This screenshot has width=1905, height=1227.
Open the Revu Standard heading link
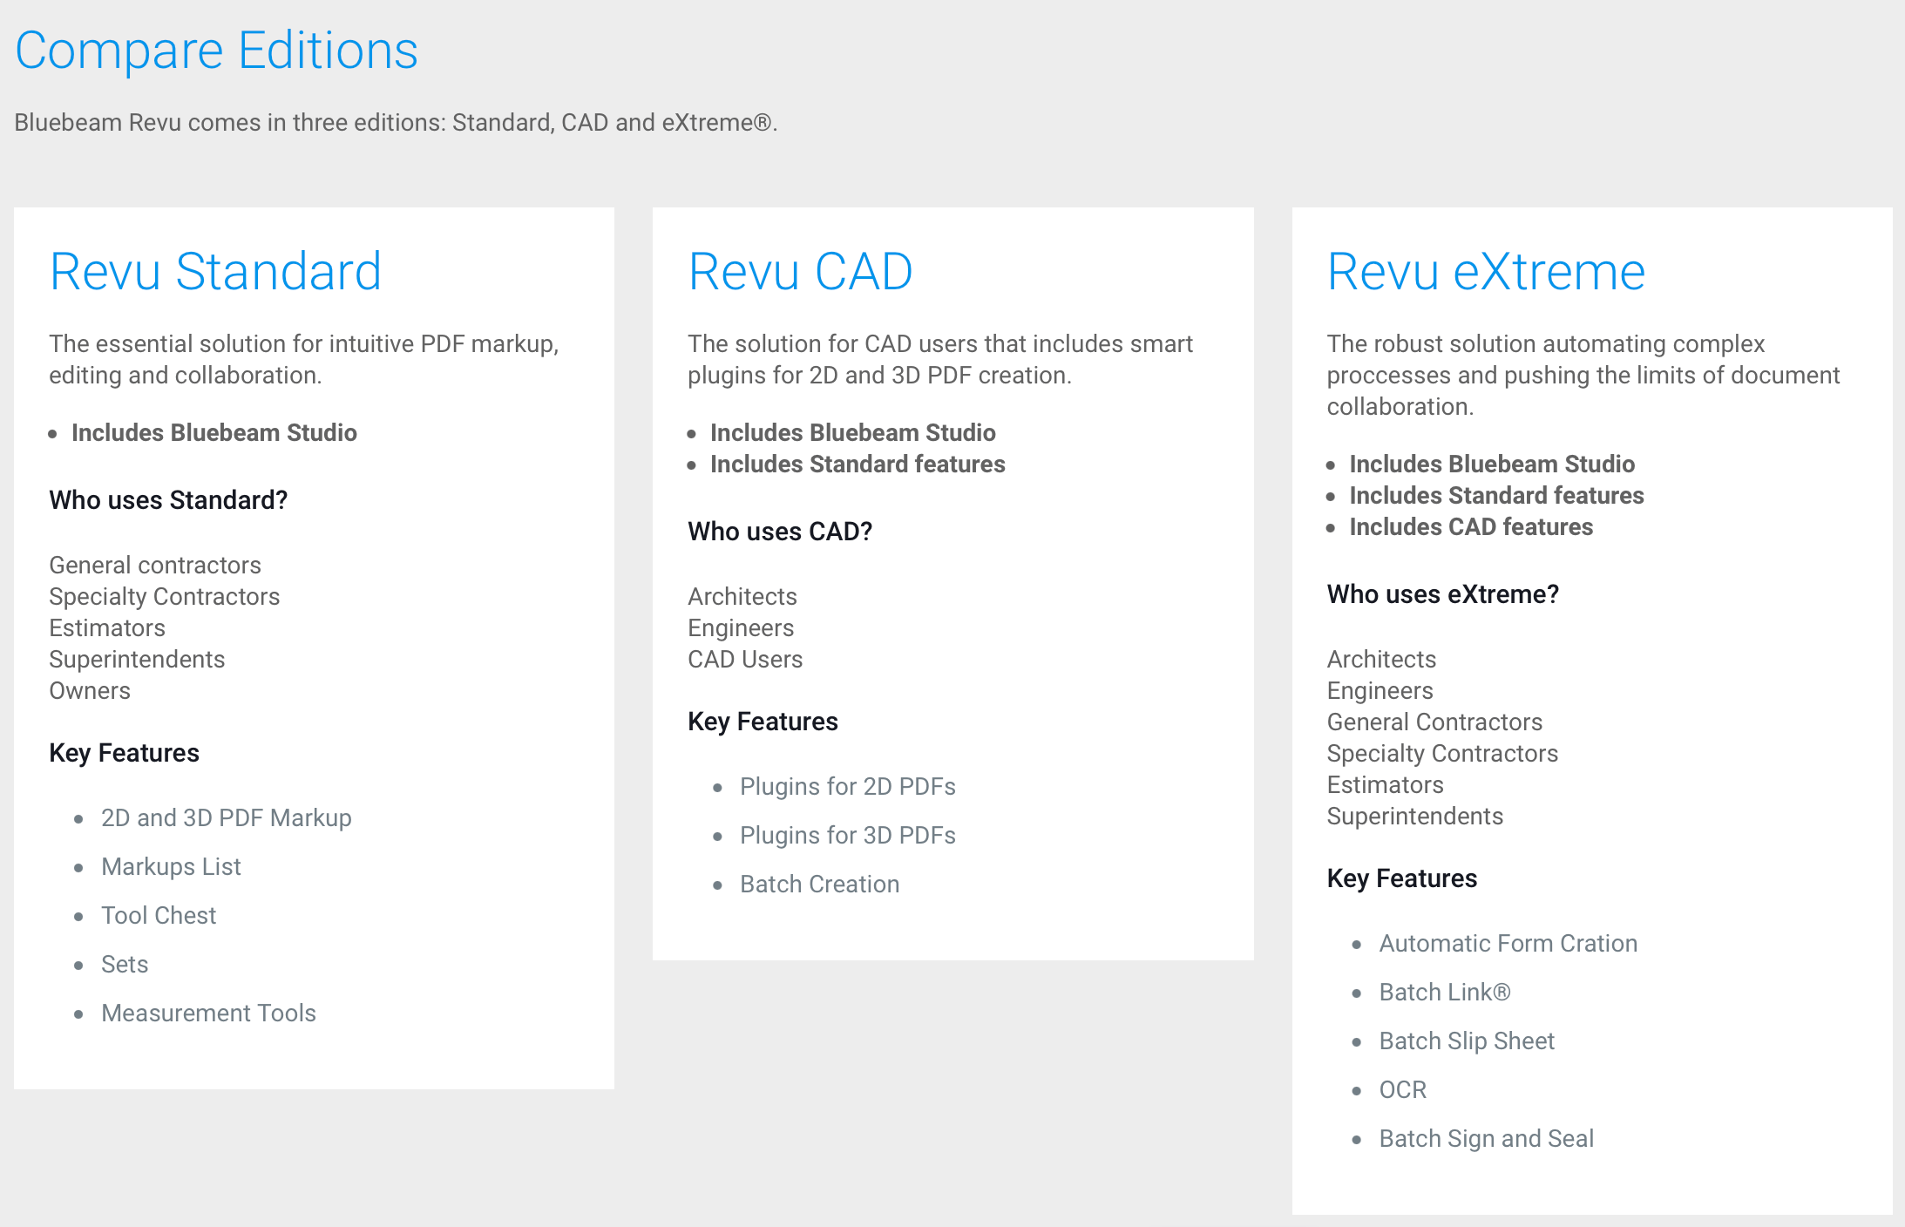215,271
